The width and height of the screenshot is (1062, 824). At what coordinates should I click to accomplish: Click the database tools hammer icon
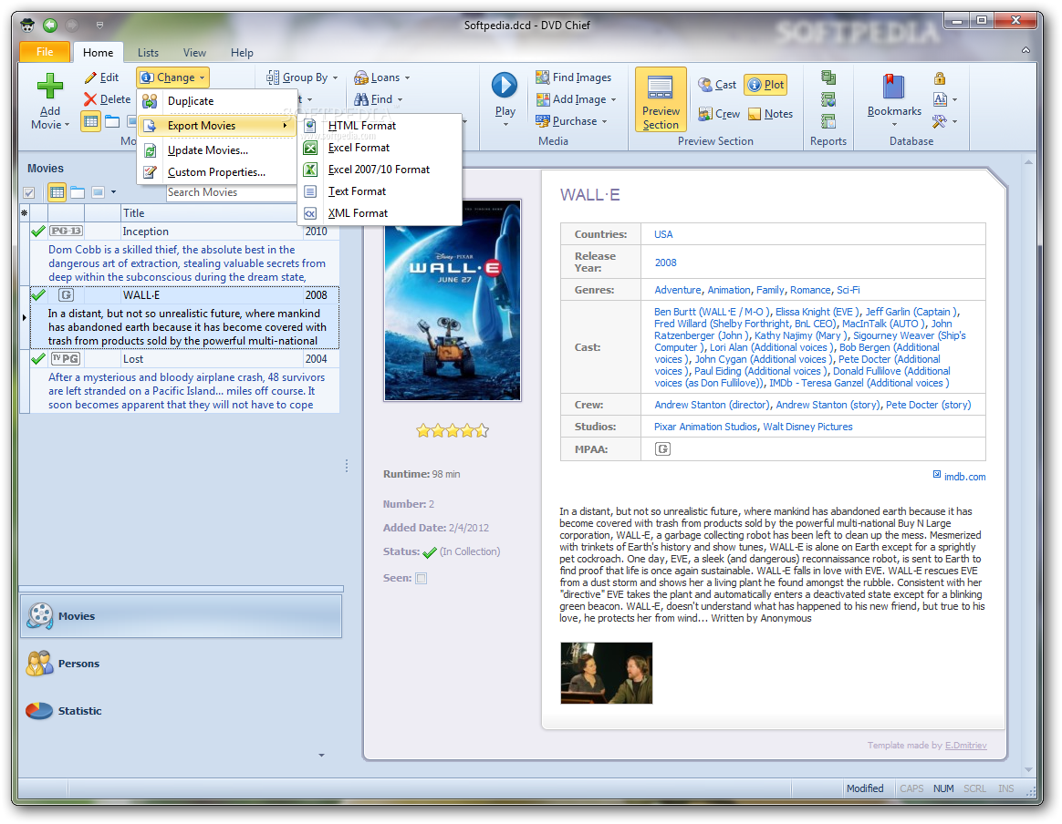coord(940,121)
